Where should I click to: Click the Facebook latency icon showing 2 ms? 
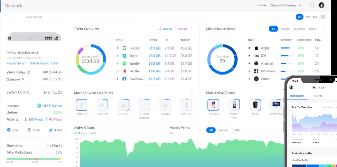[x=9, y=130]
